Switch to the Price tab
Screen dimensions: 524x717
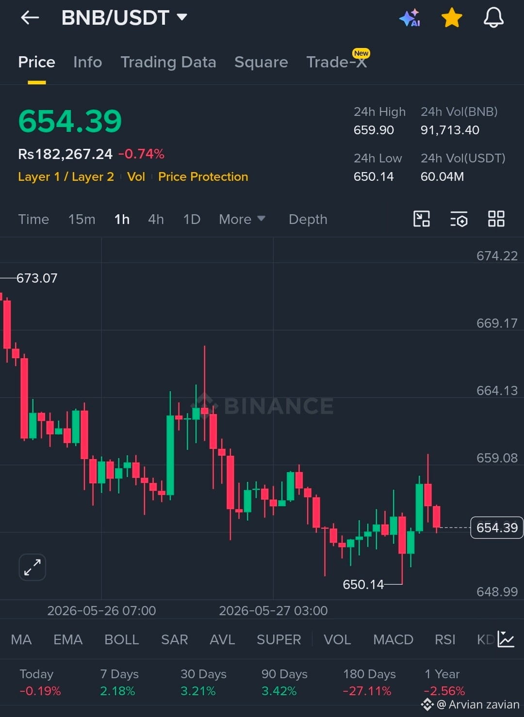click(x=36, y=62)
